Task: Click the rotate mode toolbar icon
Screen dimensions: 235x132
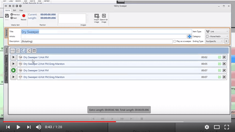Action: tap(23, 51)
